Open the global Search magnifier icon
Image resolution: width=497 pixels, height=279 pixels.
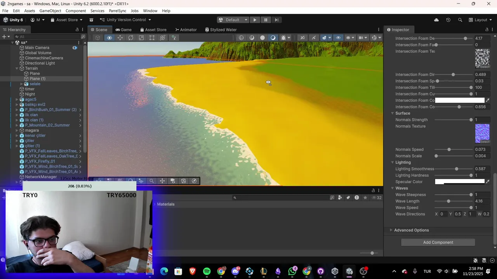[460, 20]
